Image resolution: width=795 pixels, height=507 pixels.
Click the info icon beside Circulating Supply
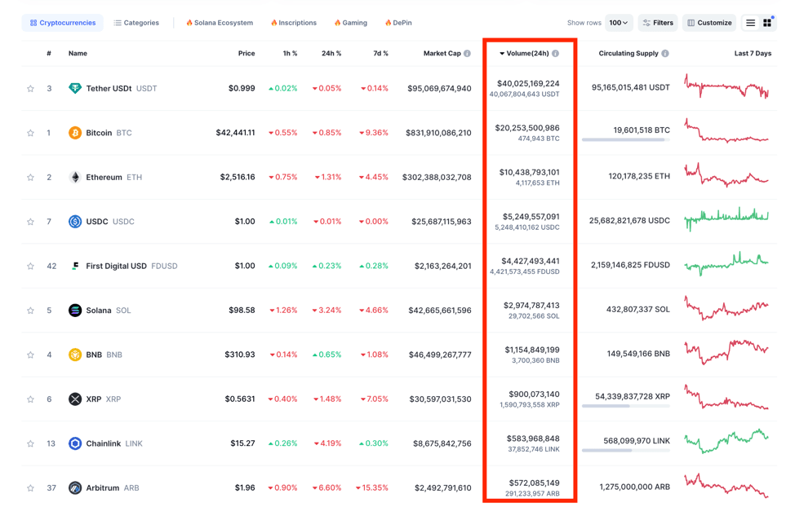click(x=665, y=54)
